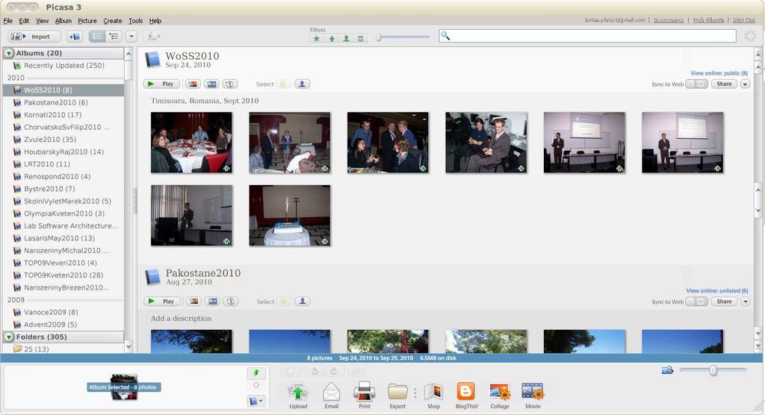
Task: Click geotag icon in Pakostane2010 album header
Action: pyautogui.click(x=230, y=302)
